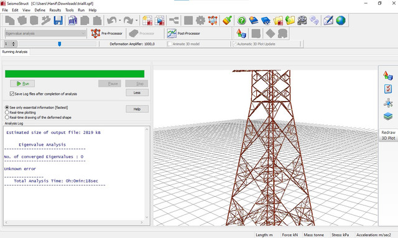Select Real-time drawing of deformed shape option
The height and width of the screenshot is (238, 398).
tap(7, 118)
